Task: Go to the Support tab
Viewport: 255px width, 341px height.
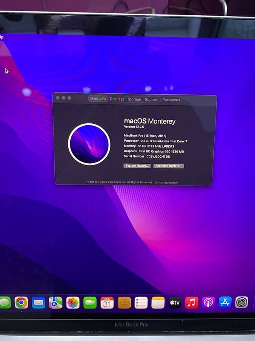Action: 151,100
